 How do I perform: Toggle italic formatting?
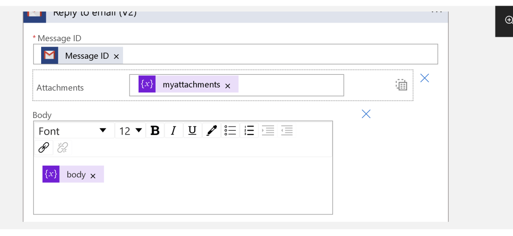coord(174,131)
